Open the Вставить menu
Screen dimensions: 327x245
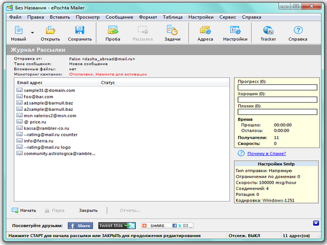click(60, 17)
